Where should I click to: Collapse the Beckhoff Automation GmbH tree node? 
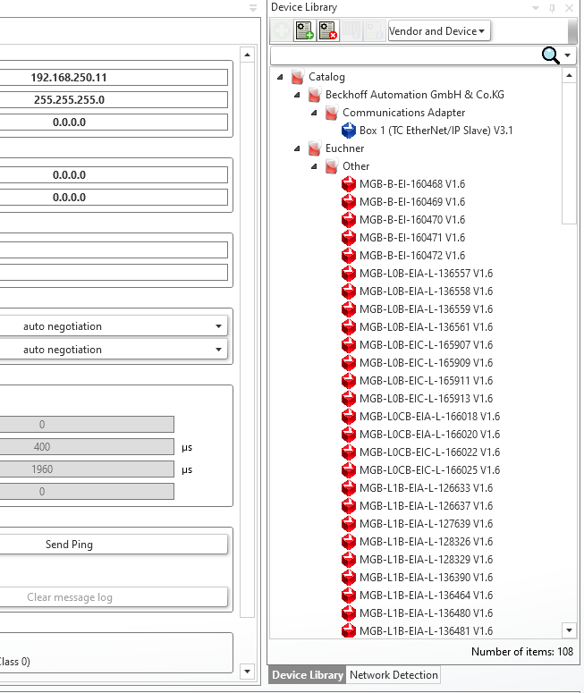click(x=298, y=95)
